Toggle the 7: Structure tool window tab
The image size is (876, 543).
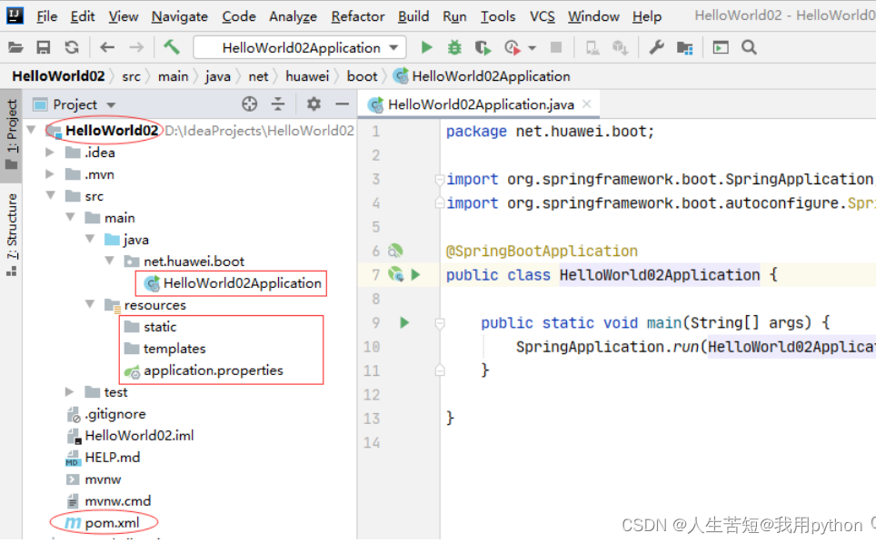pos(11,234)
